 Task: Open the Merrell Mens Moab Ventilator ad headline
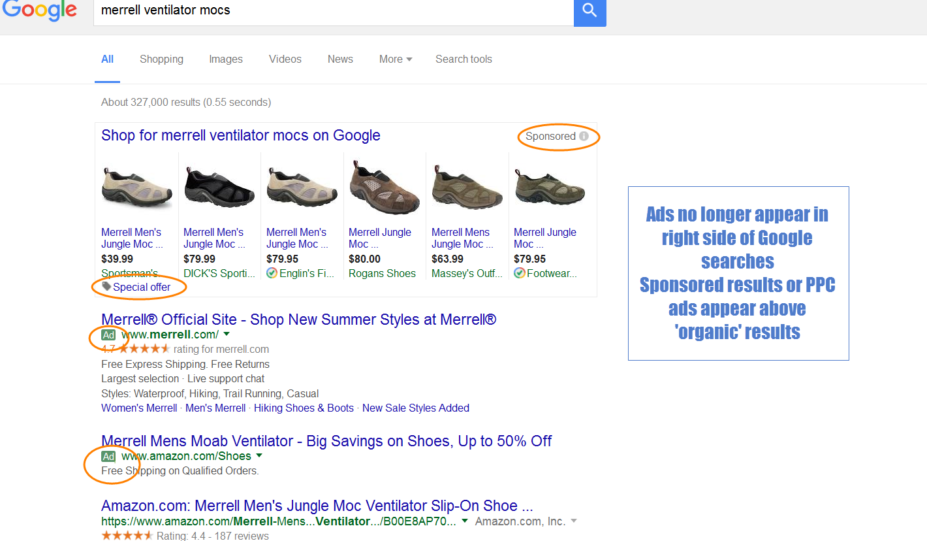coord(326,441)
